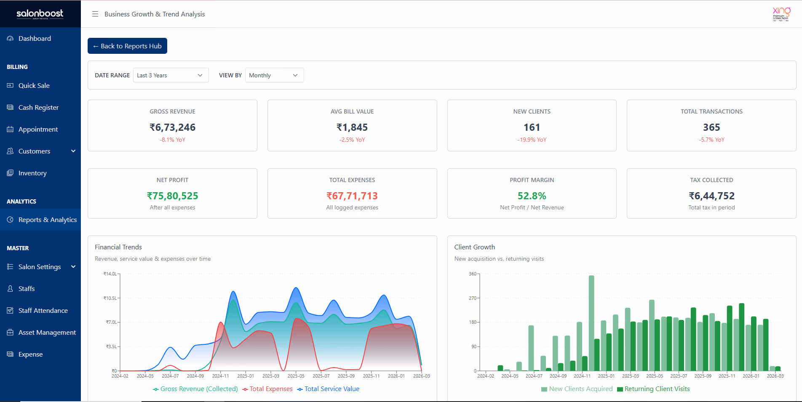Click the Avg Bill Value ₹1,845
This screenshot has height=402, width=802.
[x=352, y=127]
